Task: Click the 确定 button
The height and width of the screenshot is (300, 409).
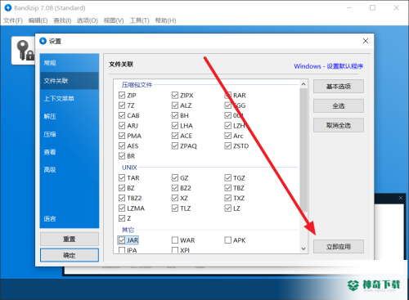Action: click(70, 255)
